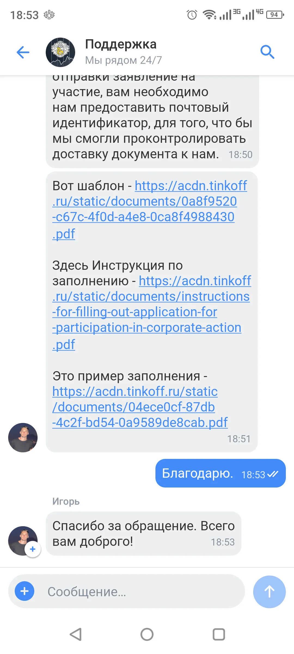Open the instructions-for-filling-out-application PDF link
294x654 pixels.
(x=152, y=312)
